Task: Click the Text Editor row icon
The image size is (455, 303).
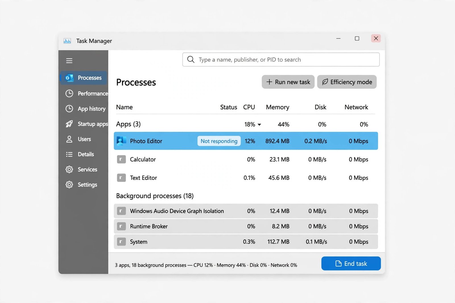Action: click(x=121, y=178)
